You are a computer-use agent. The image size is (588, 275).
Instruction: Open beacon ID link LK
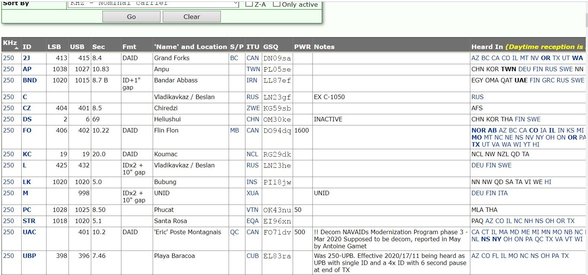(27, 182)
